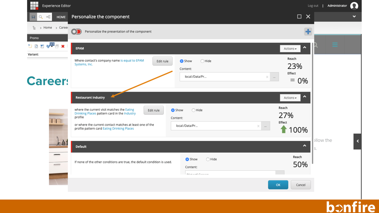
Task: Cancel the personalization dialog
Action: (301, 185)
